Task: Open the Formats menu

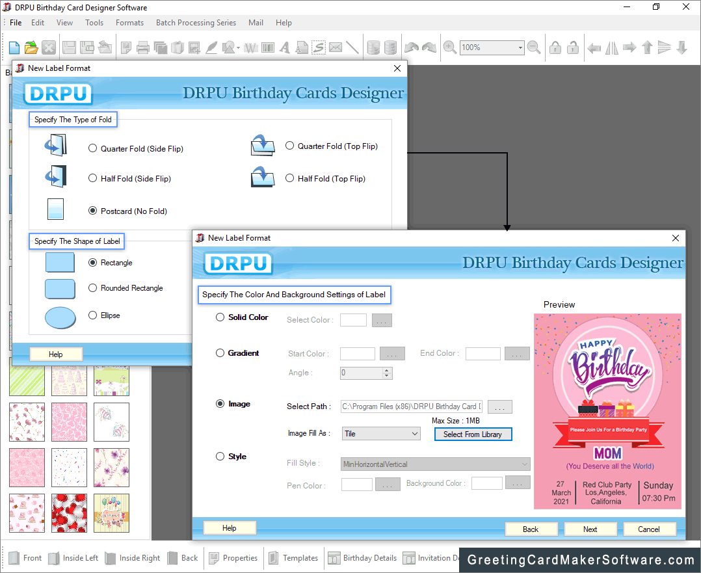Action: point(129,22)
